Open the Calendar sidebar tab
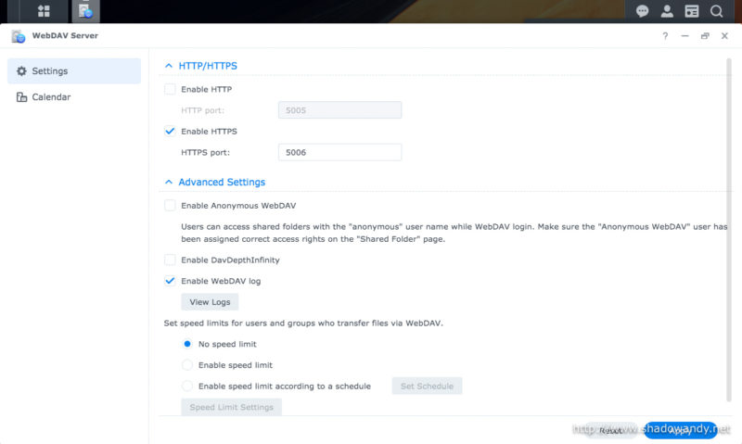Viewport: 742px width, 444px height. (x=74, y=97)
